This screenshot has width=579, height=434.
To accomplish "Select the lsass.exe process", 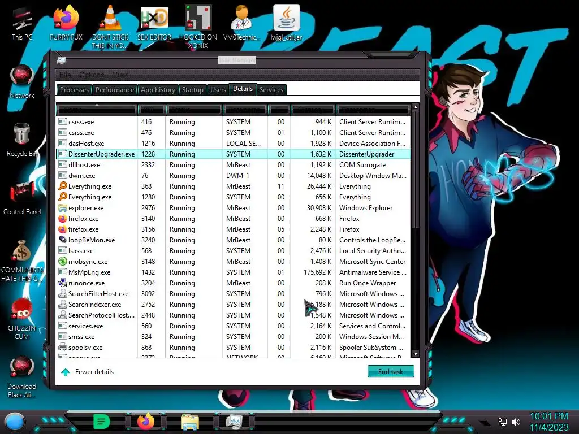I will pyautogui.click(x=234, y=250).
